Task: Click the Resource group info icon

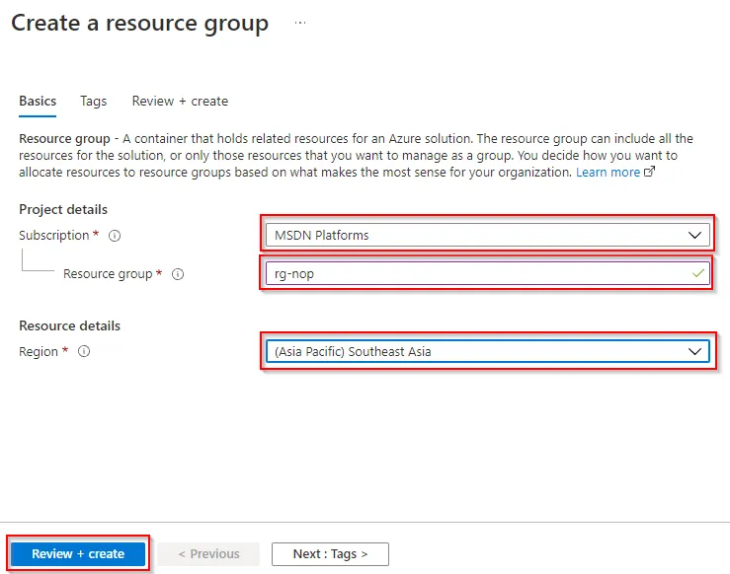Action: tap(178, 274)
